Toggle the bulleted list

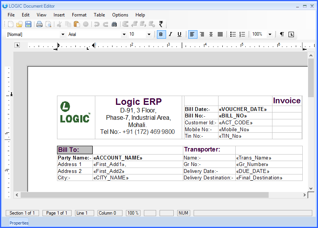pyautogui.click(x=233, y=34)
